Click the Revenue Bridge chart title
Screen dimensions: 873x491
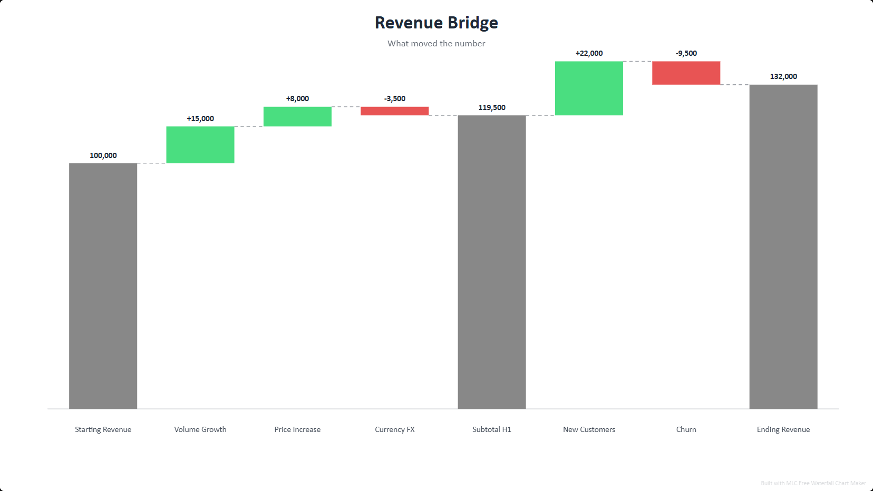(436, 23)
